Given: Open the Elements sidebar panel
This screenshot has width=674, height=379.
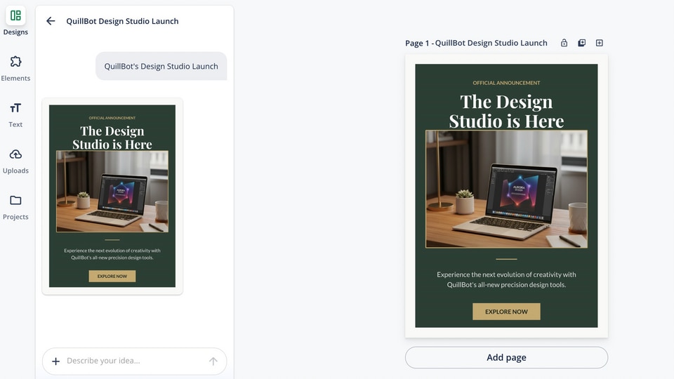Looking at the screenshot, I should [x=15, y=68].
